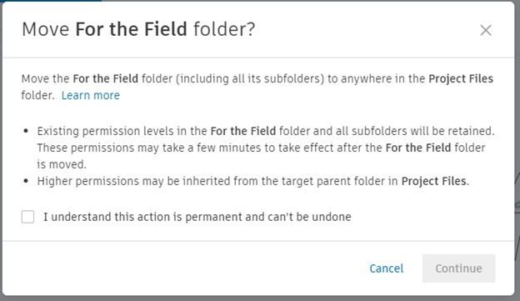Click the Cancel button
520x301 pixels.
point(387,268)
